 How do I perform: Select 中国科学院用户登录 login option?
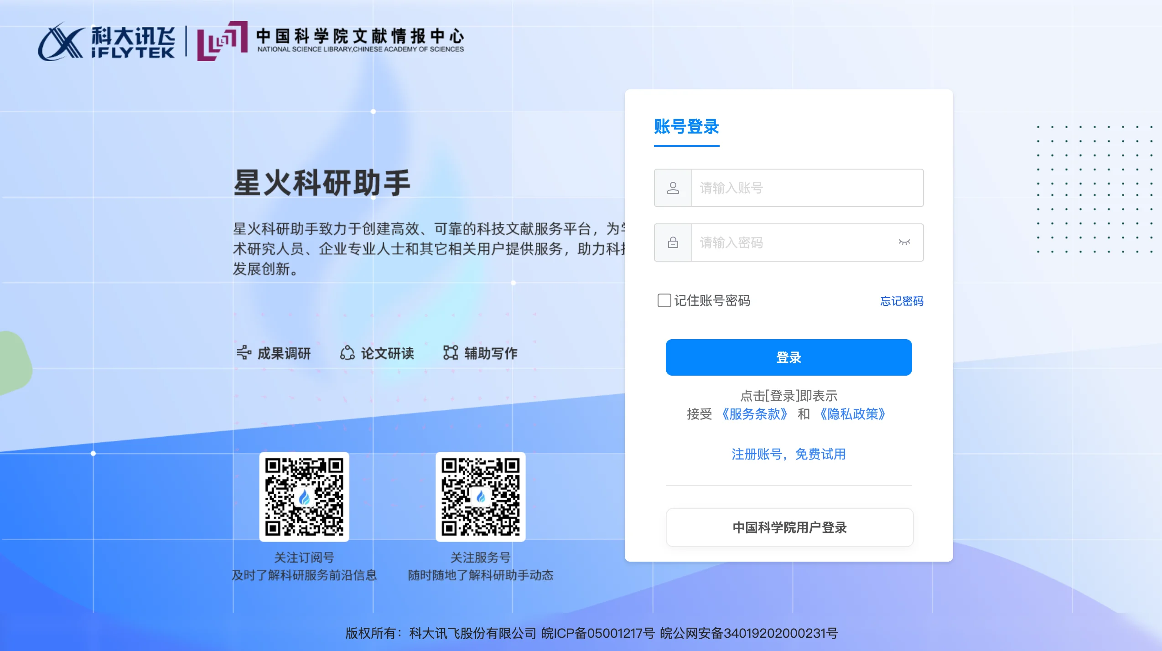point(788,527)
